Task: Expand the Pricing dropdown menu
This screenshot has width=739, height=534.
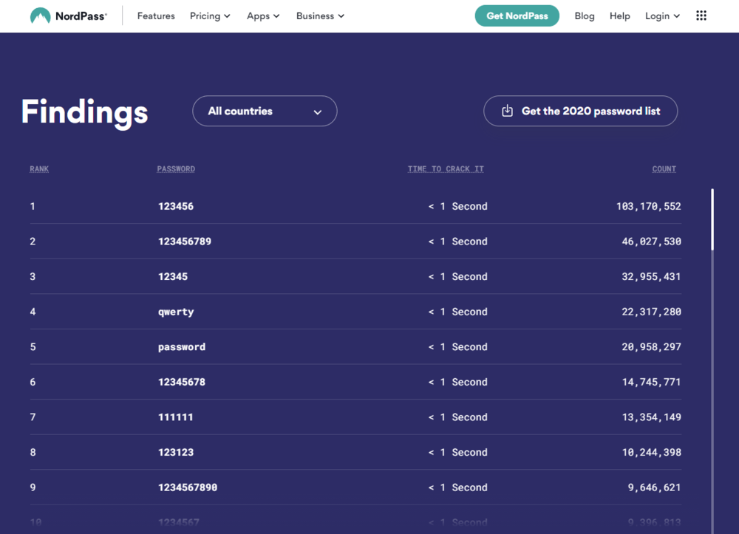Action: pyautogui.click(x=210, y=16)
